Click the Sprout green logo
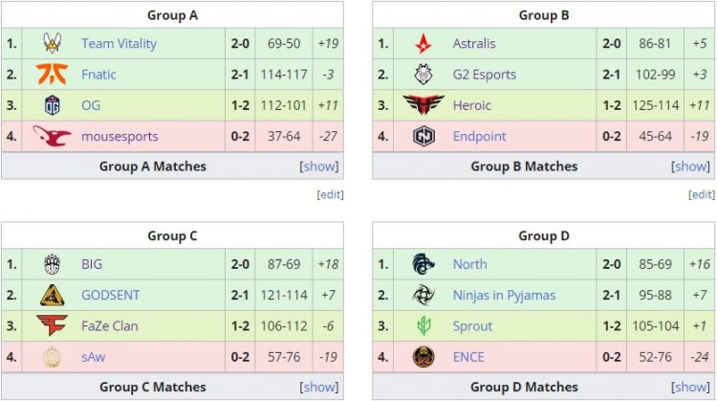The image size is (717, 401). [x=424, y=326]
